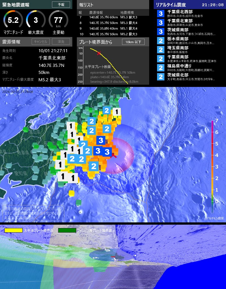Screen dimensions: 226x289
Task: Click the プレート境界面から panel title
Action: click(95, 42)
